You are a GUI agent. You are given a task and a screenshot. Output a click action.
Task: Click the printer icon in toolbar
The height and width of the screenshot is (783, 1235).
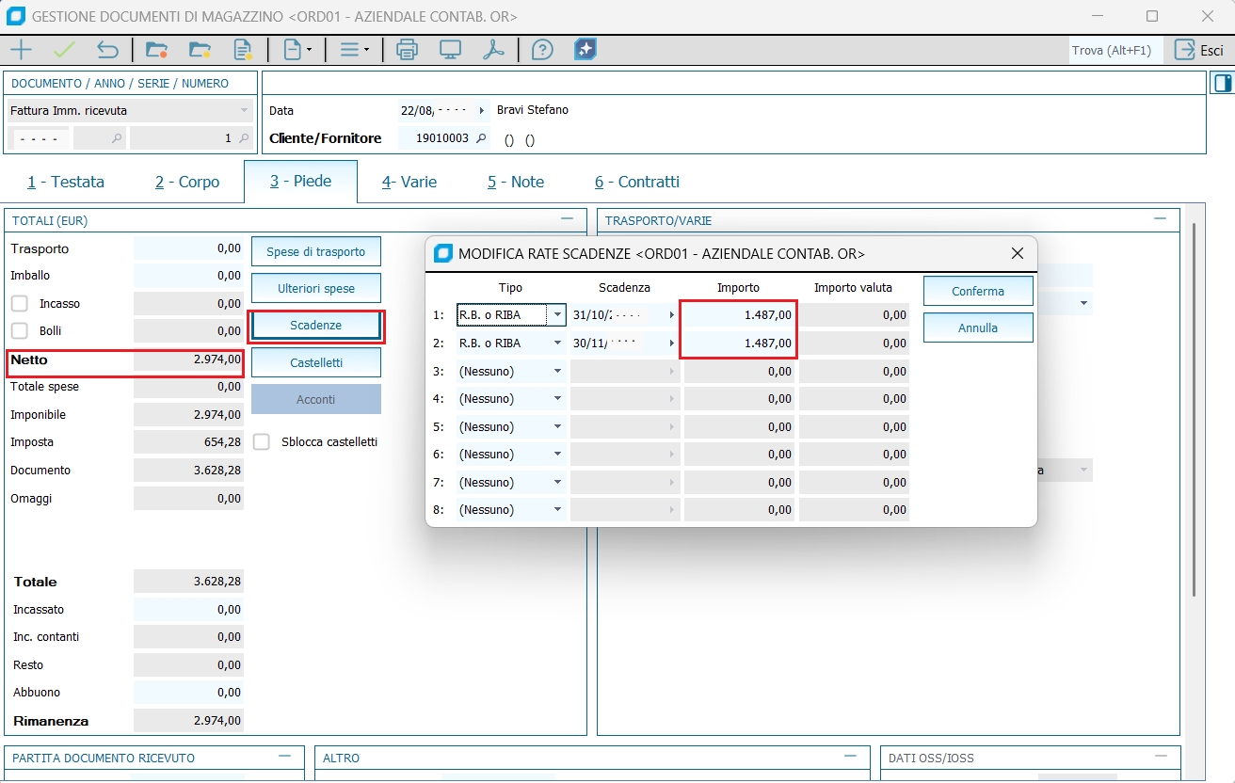tap(407, 50)
